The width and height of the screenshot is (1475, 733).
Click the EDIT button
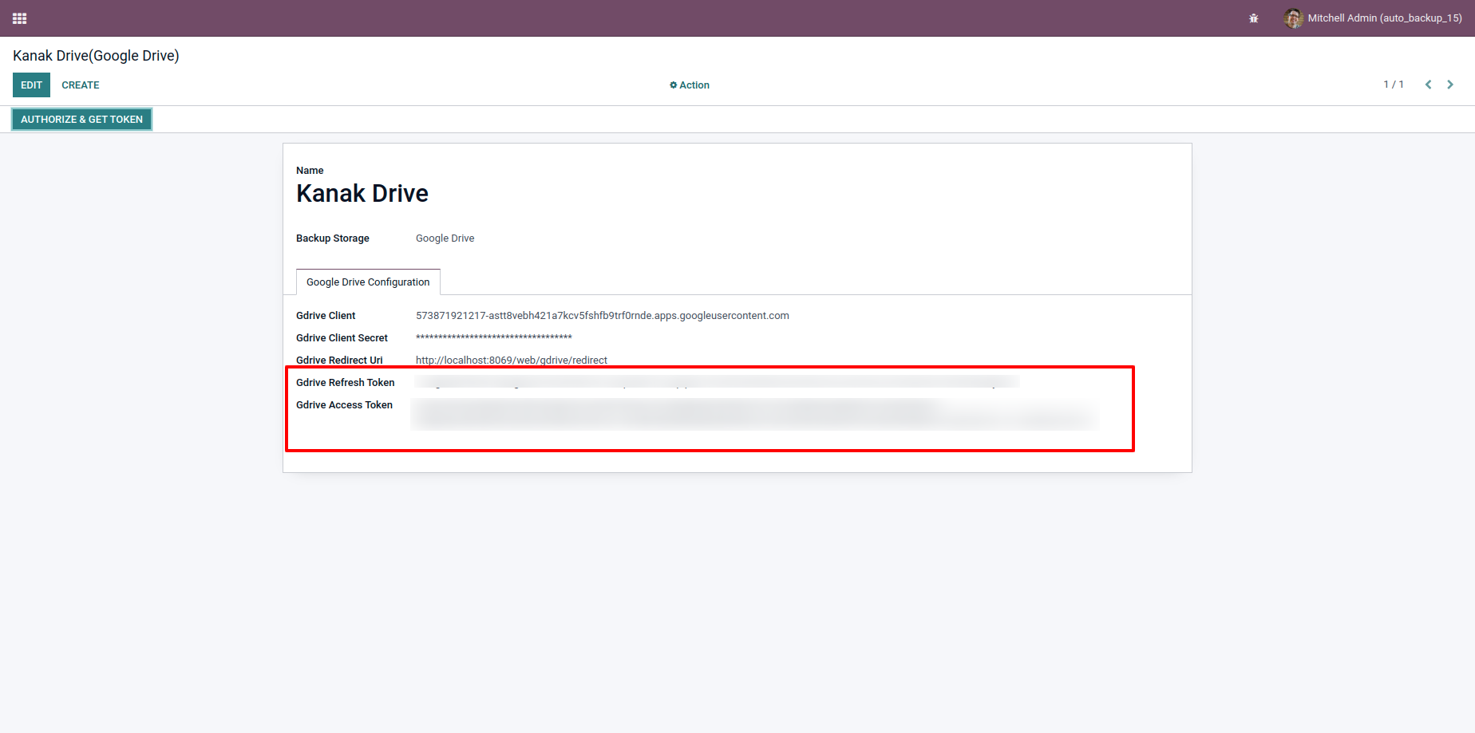31,85
